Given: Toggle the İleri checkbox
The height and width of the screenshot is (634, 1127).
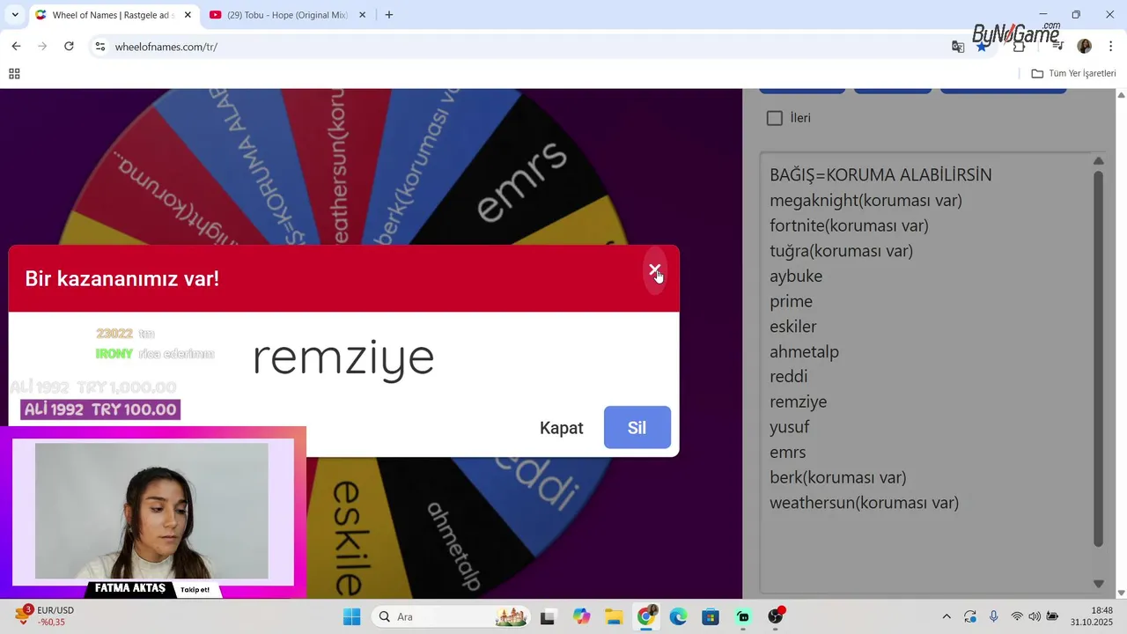Looking at the screenshot, I should (775, 118).
